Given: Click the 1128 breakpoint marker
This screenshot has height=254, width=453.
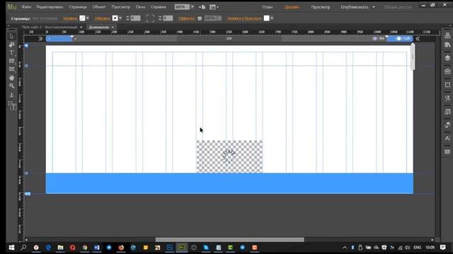Looking at the screenshot, I should (x=403, y=38).
